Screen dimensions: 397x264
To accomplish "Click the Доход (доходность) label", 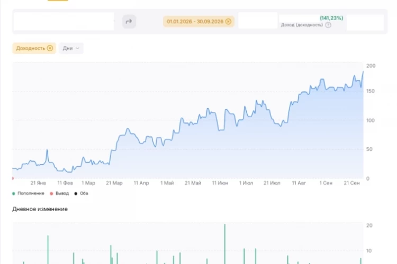I will pos(302,25).
